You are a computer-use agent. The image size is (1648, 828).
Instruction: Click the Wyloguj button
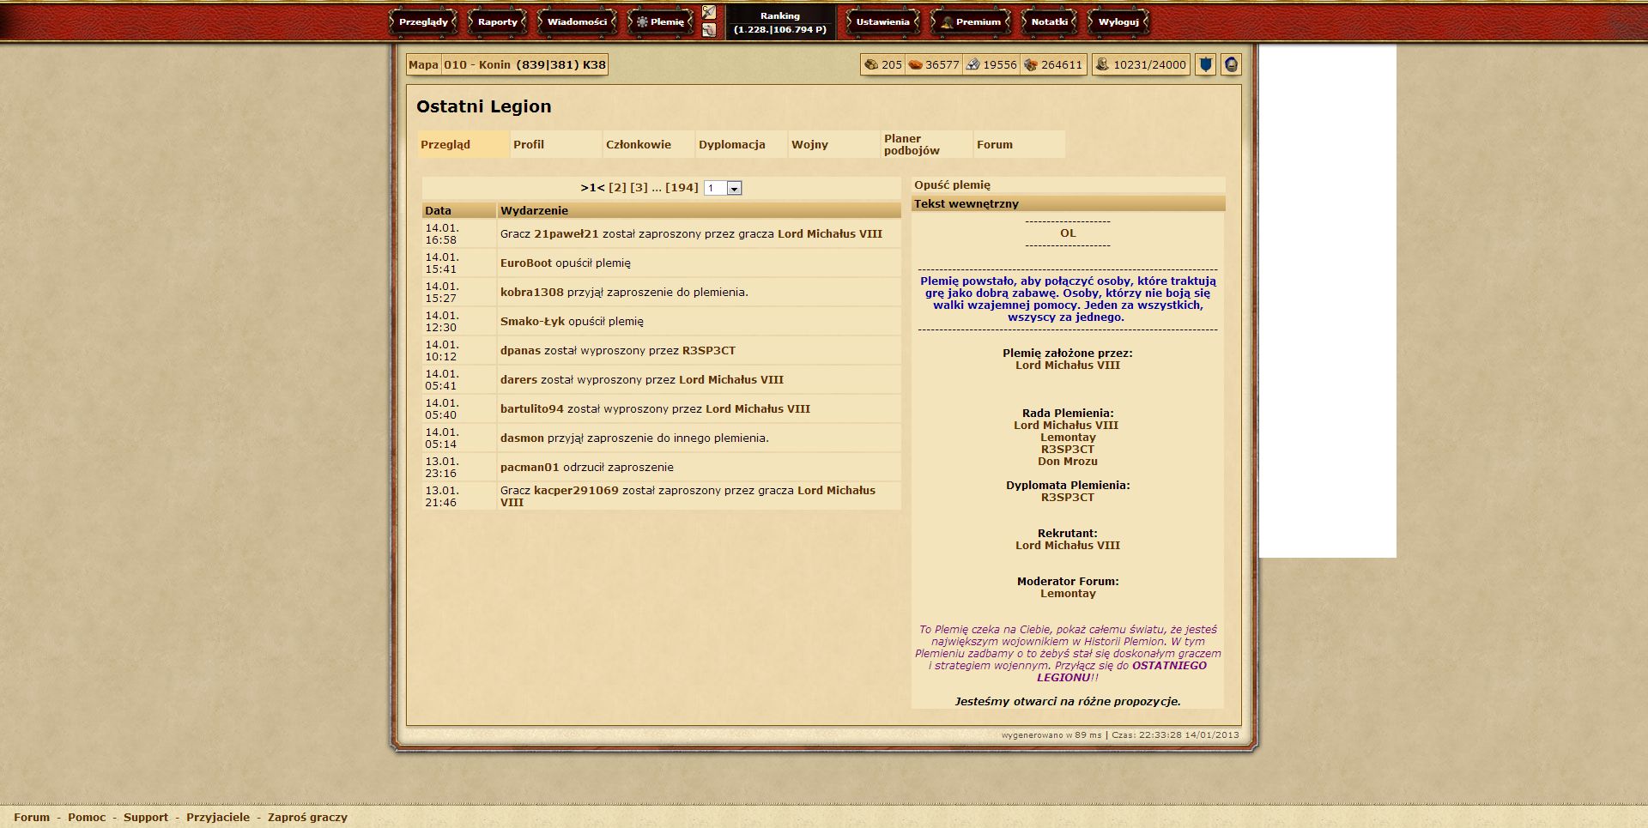tap(1118, 21)
